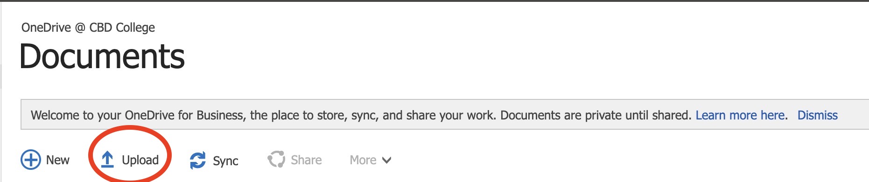Click the grey banner's empty right side

pos(854,115)
